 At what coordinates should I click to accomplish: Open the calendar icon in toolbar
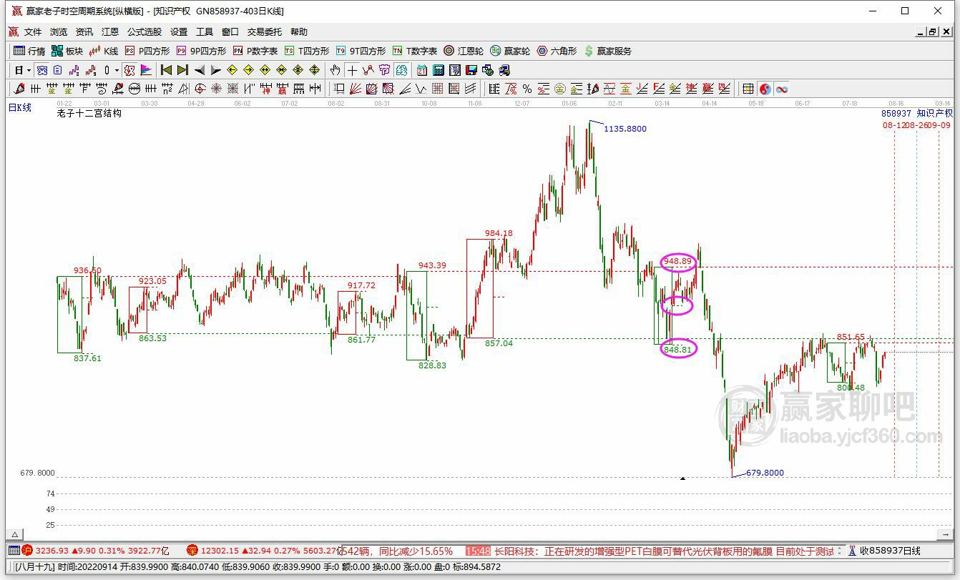tap(422, 70)
